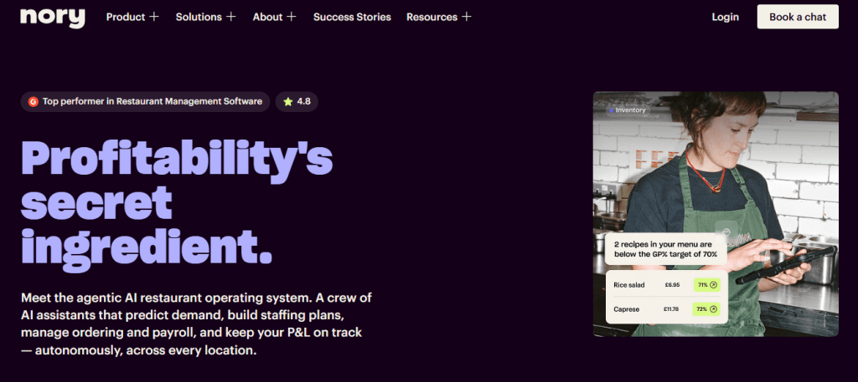858x382 pixels.
Task: Click Top performer in Restaurant Management badge
Action: (146, 101)
